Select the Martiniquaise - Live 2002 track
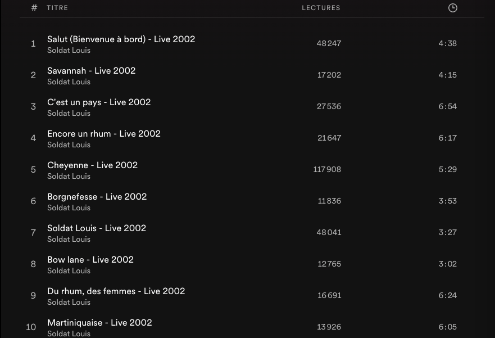495x338 pixels. 99,323
